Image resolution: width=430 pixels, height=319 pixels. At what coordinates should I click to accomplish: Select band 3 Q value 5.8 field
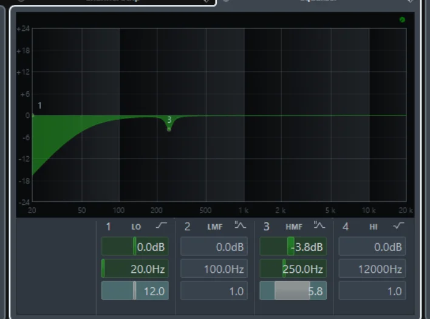tap(293, 290)
